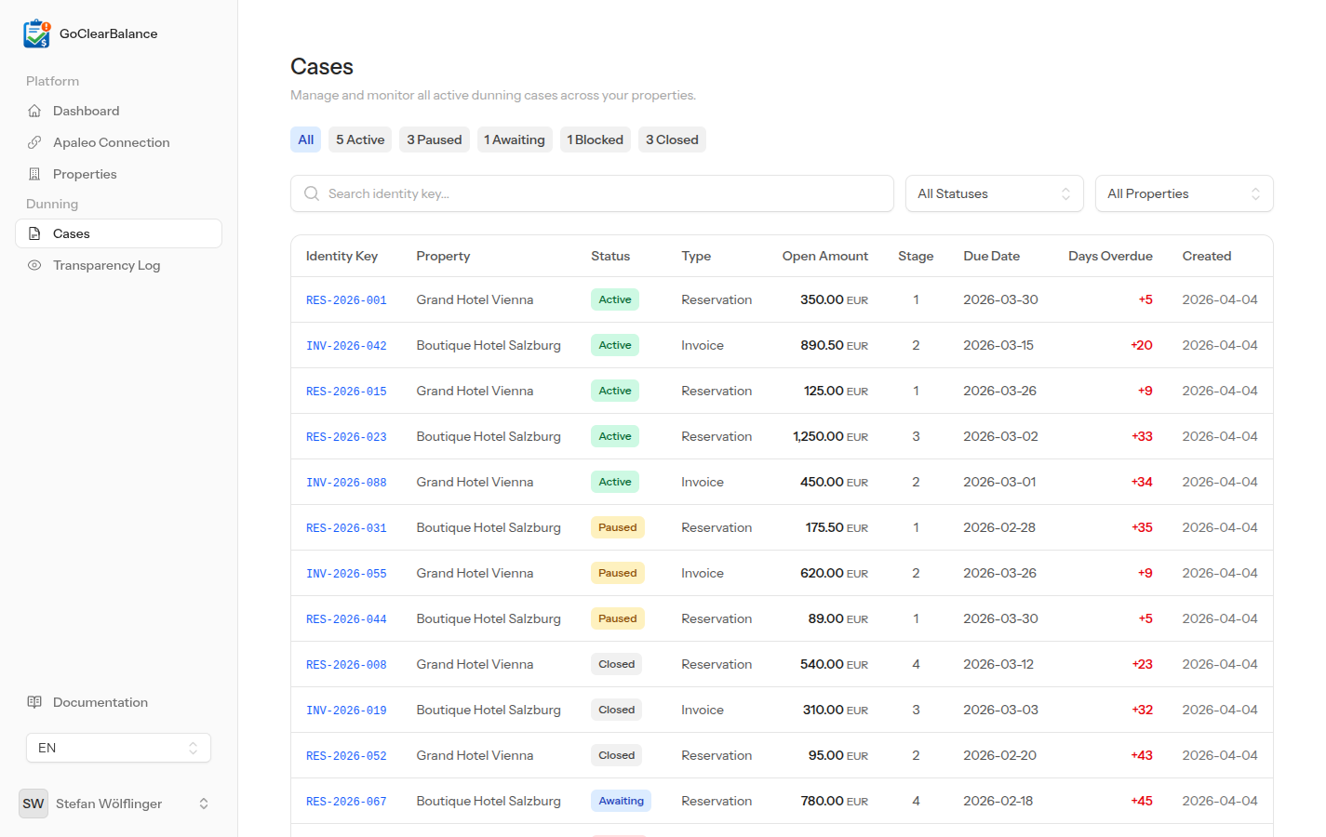This screenshot has height=837, width=1326.
Task: Click the Type column header
Action: coord(696,256)
